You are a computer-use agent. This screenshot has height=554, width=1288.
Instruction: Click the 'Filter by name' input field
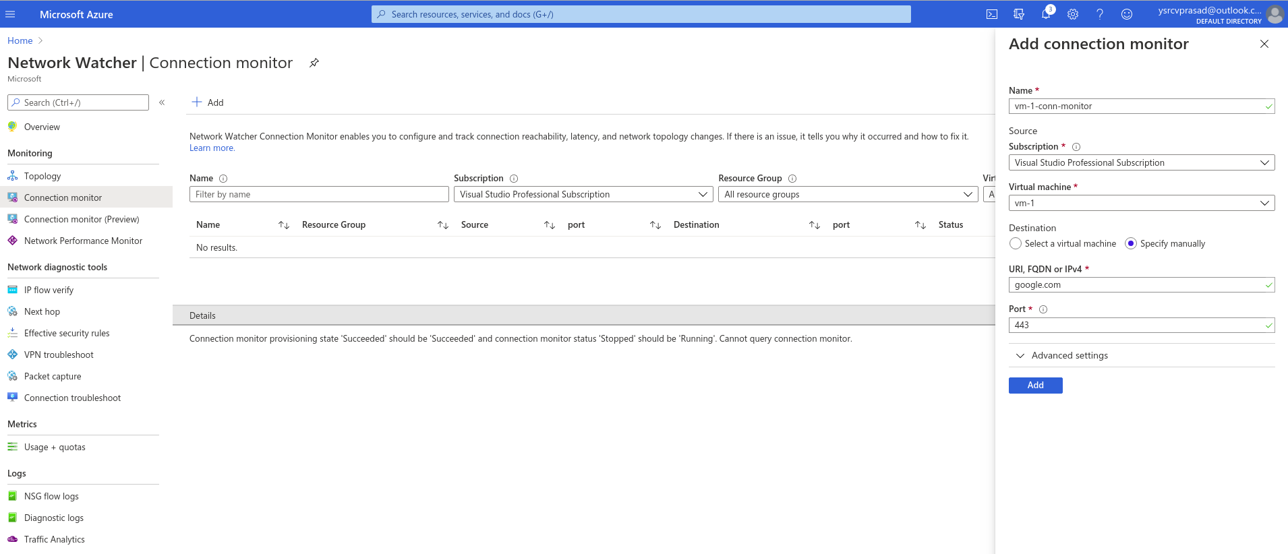tap(319, 194)
